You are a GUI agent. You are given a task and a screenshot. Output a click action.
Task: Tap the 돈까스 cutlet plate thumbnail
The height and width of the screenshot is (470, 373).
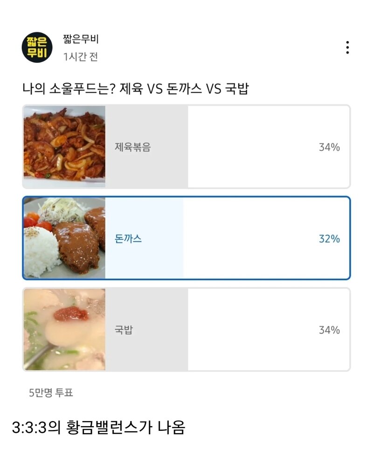(64, 238)
